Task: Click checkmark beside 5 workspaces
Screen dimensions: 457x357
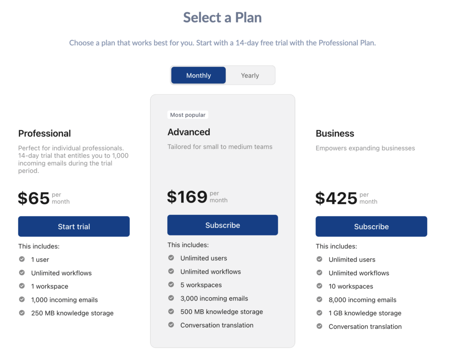Action: (x=171, y=284)
